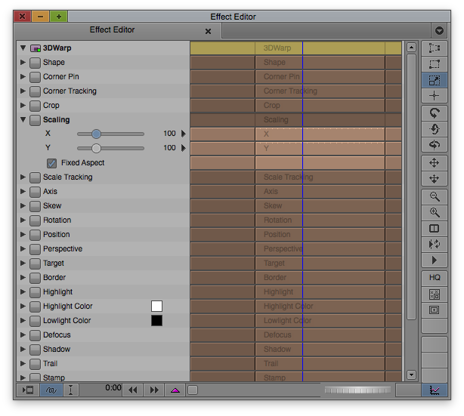Viewport: 464px width, 416px height.
Task: Click the X keyframe track in Scaling
Action: point(296,134)
